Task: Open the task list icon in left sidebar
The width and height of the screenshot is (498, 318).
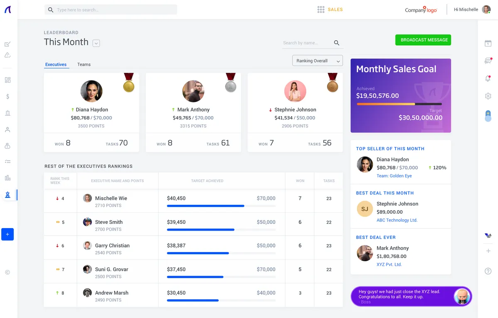Action: (x=7, y=161)
